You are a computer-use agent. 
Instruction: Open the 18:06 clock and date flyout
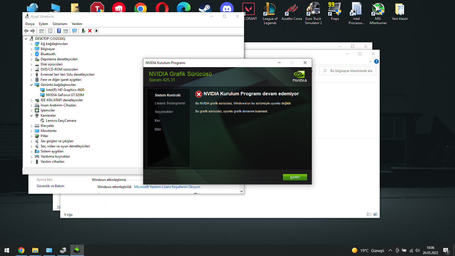coord(430,250)
